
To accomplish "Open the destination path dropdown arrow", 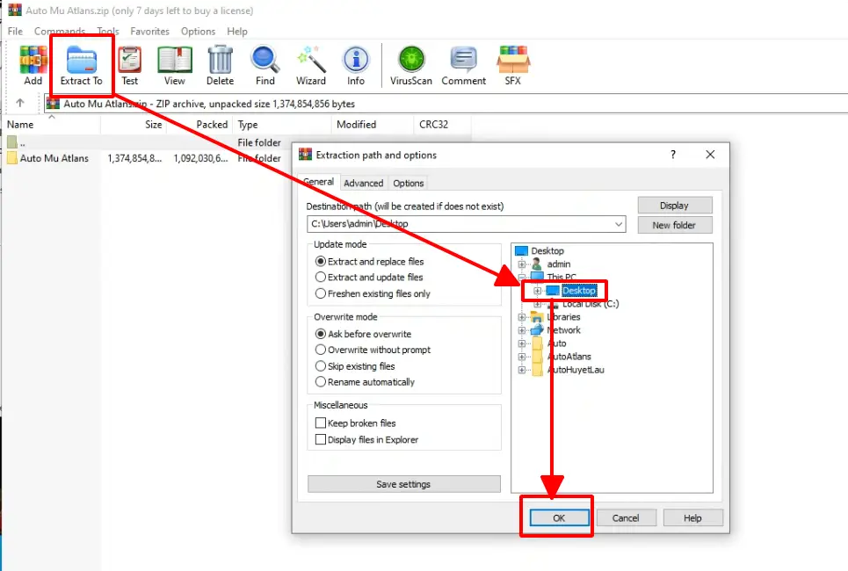I will [618, 224].
